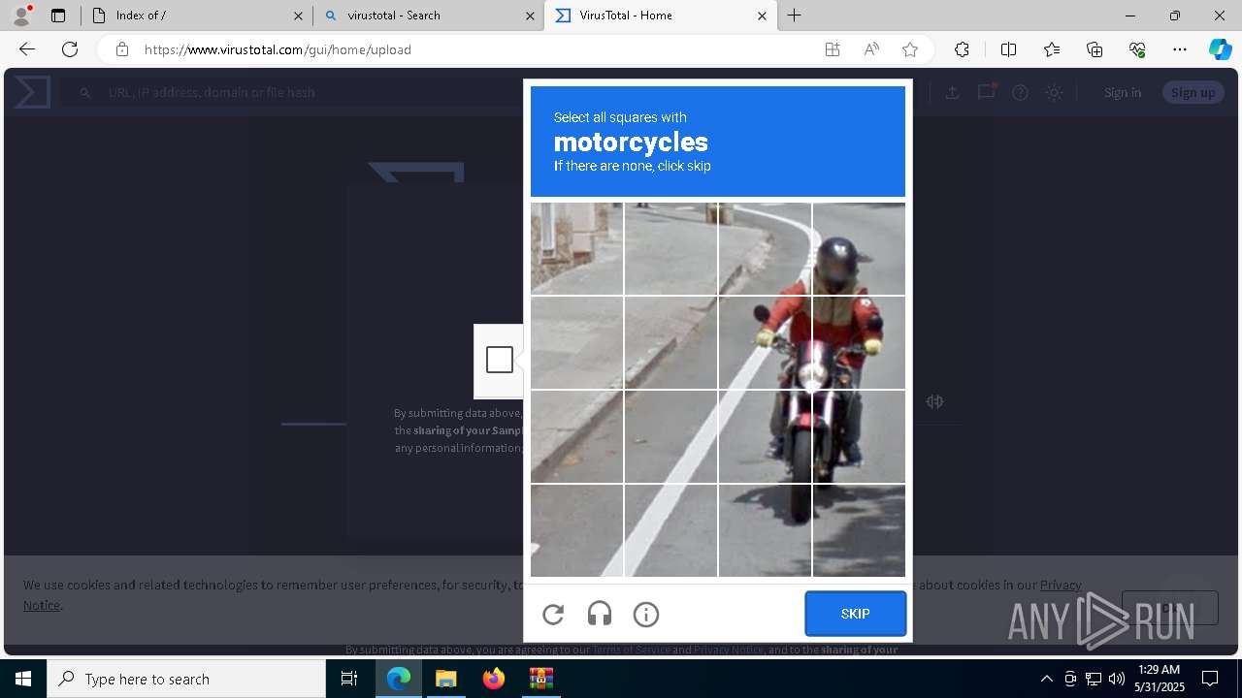This screenshot has height=698, width=1242.
Task: Reload the current page
Action: pos(70,49)
